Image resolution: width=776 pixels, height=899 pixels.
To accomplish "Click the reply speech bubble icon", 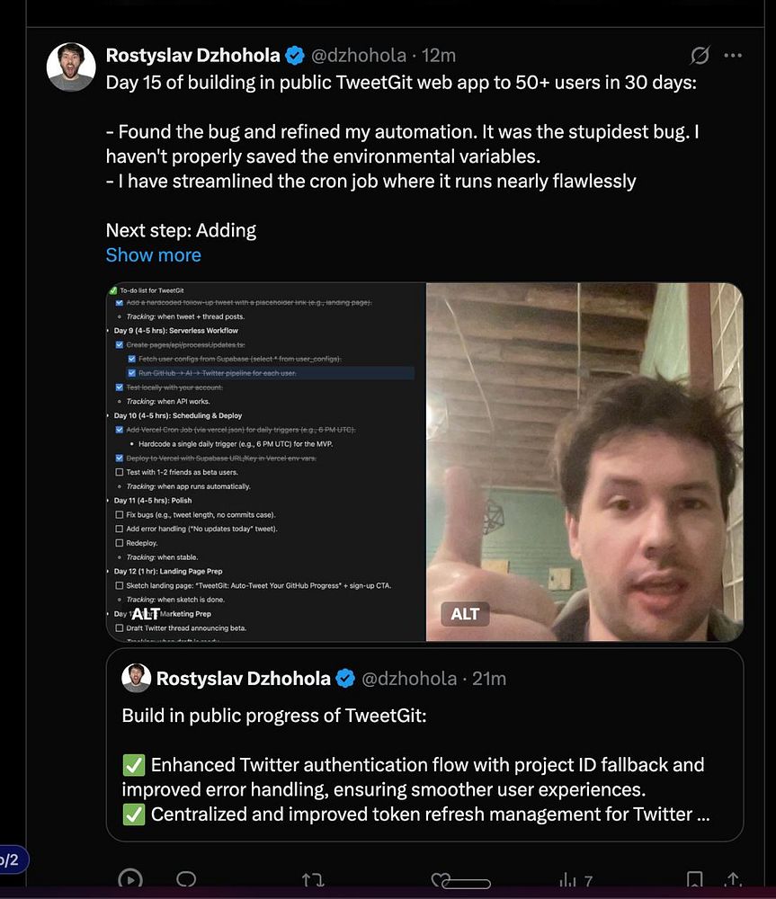I will click(186, 880).
